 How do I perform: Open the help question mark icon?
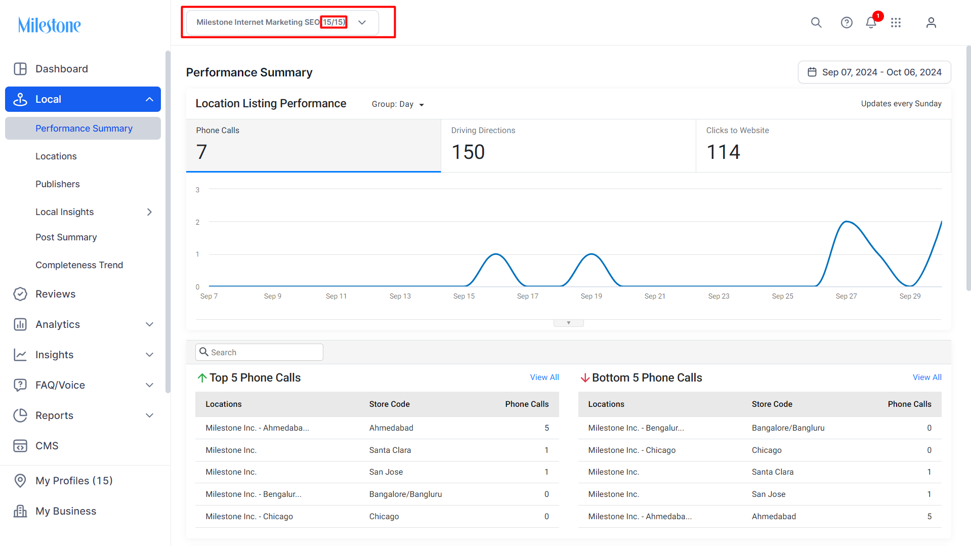coord(847,23)
